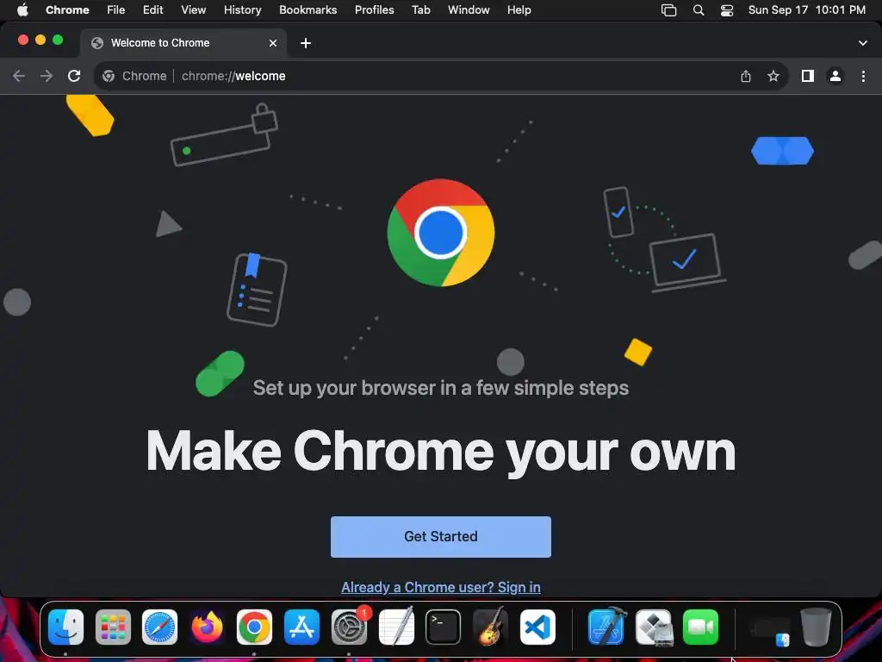Open the side panel icon in toolbar
The image size is (882, 662).
808,76
